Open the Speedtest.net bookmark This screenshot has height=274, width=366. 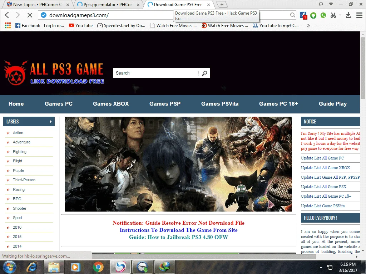click(x=121, y=26)
